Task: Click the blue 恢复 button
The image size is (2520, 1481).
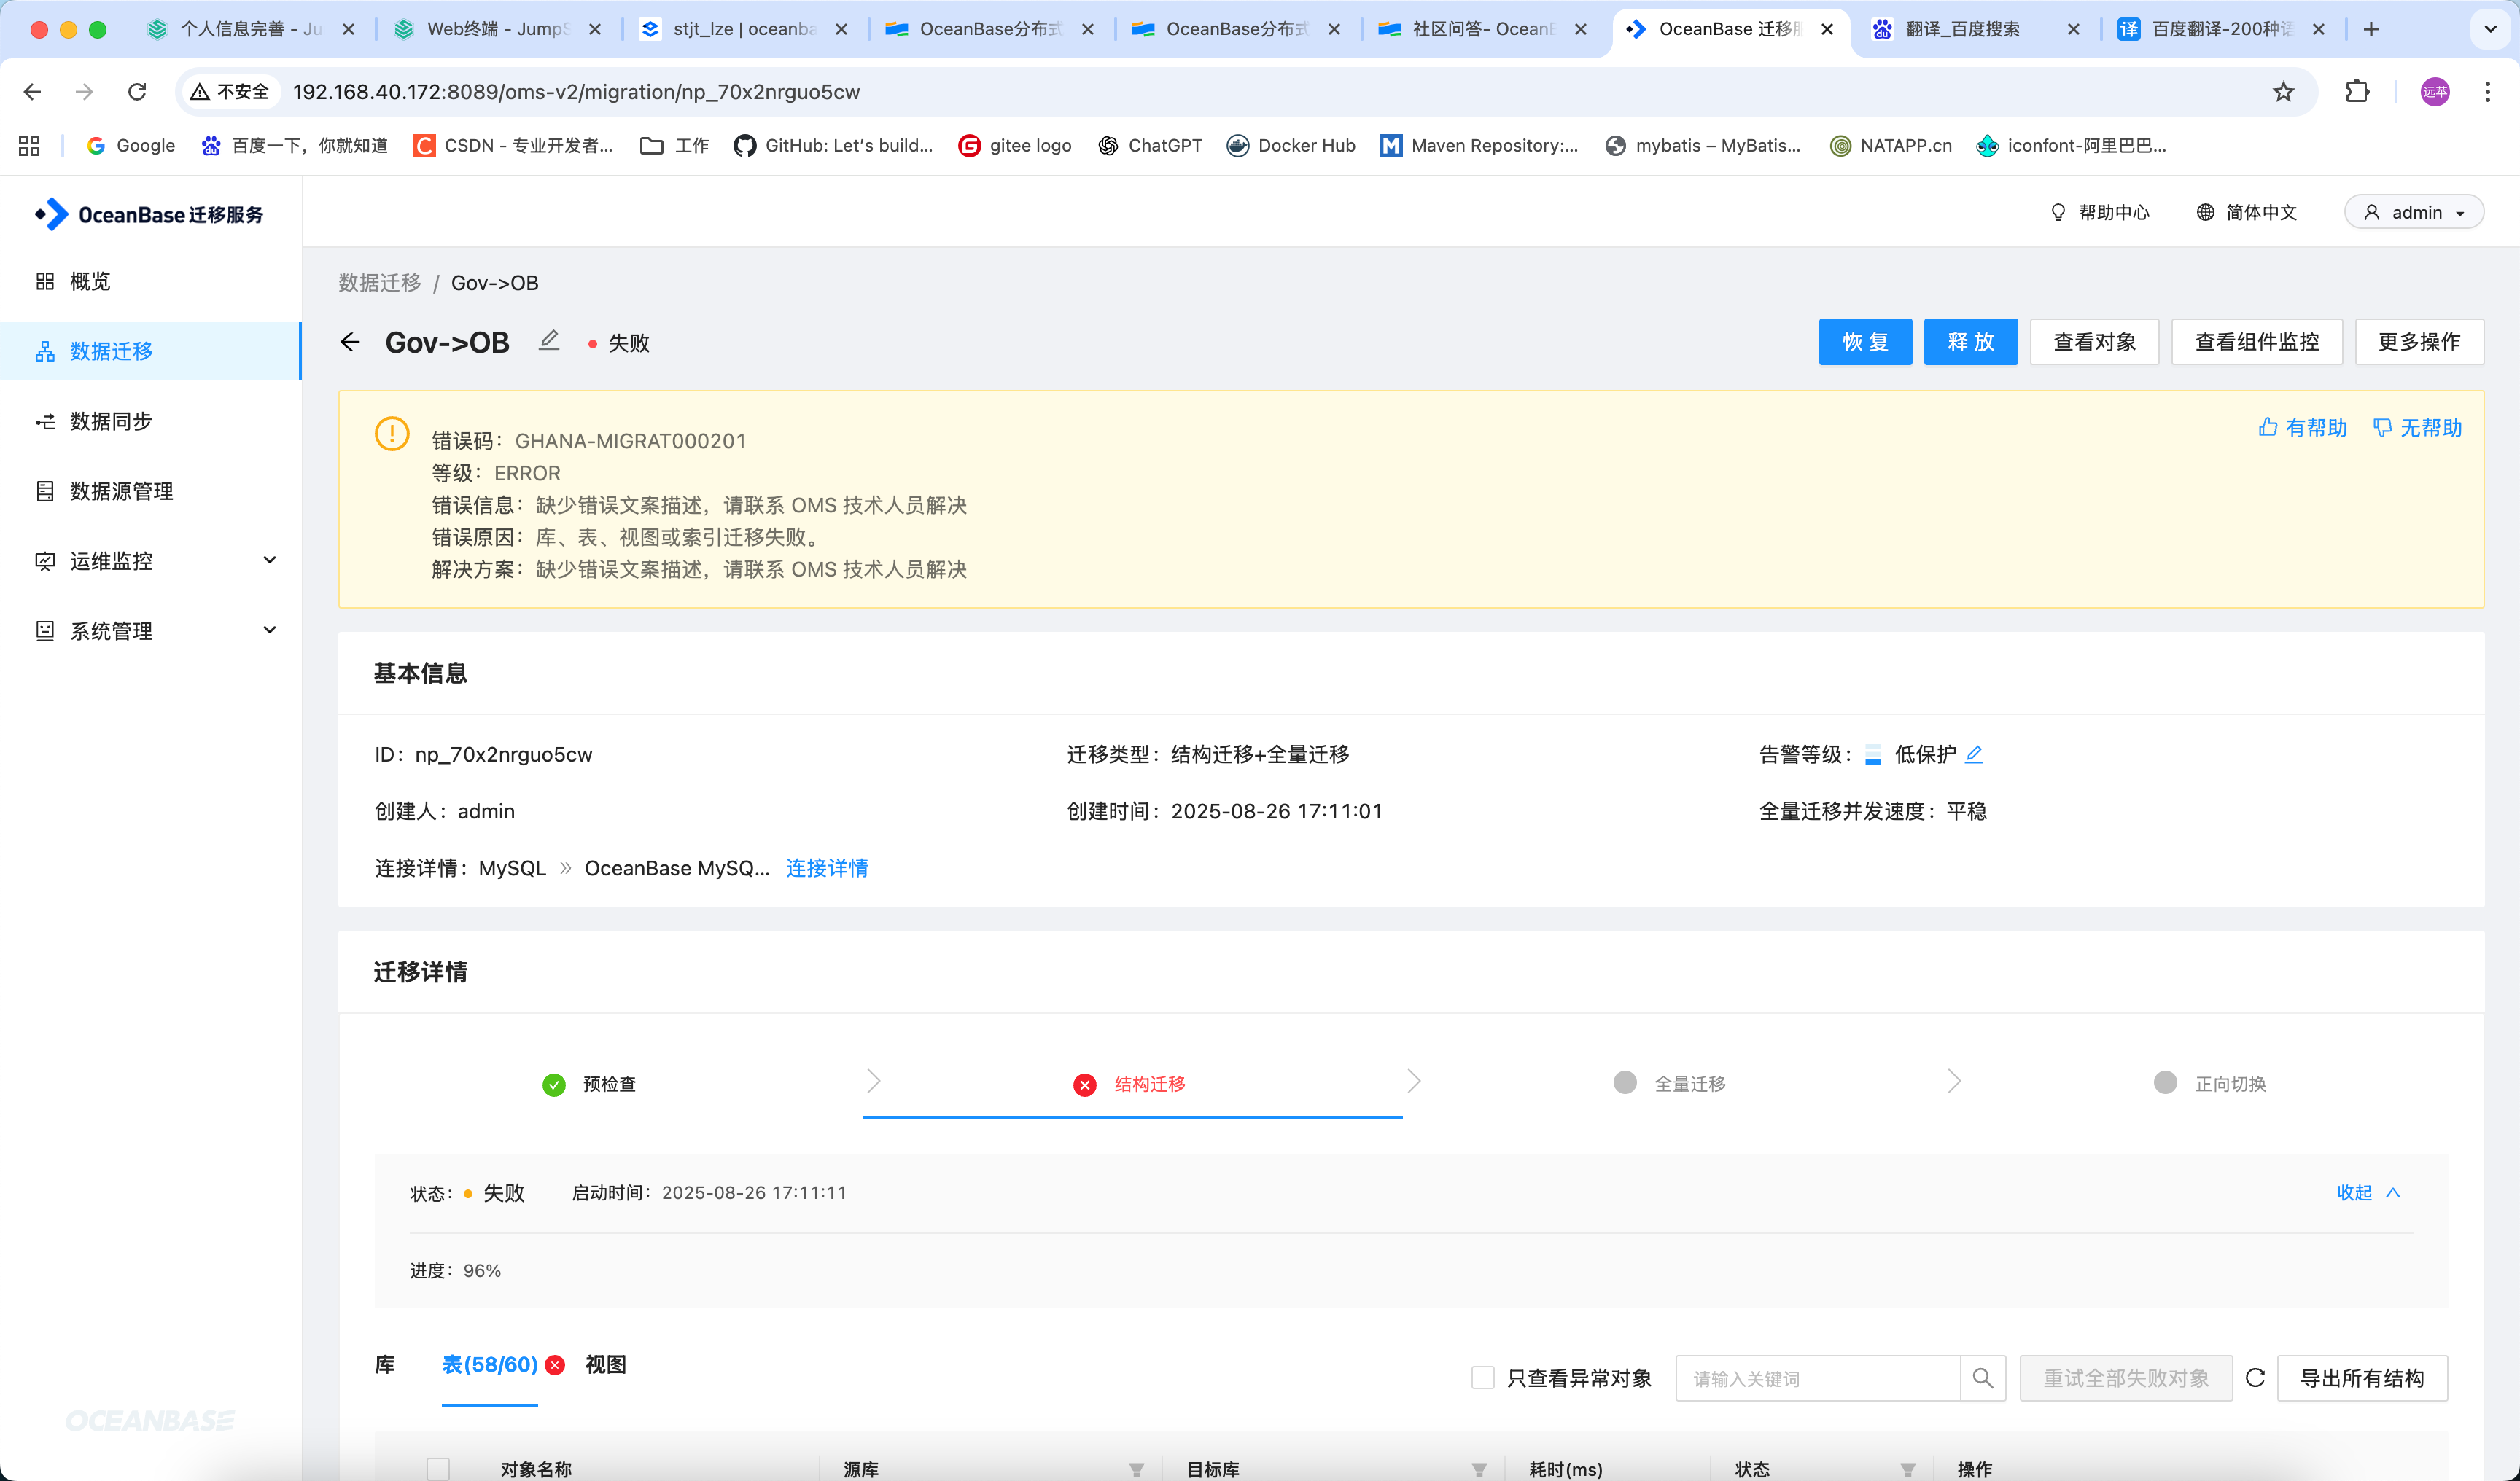Action: coord(1865,342)
